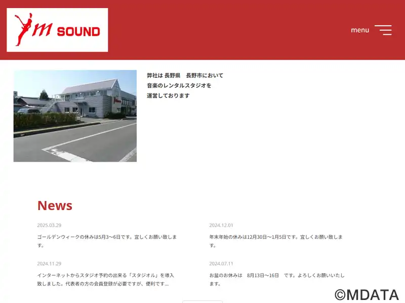
Task: Click the date 2024.11.29
Action: tap(49, 264)
